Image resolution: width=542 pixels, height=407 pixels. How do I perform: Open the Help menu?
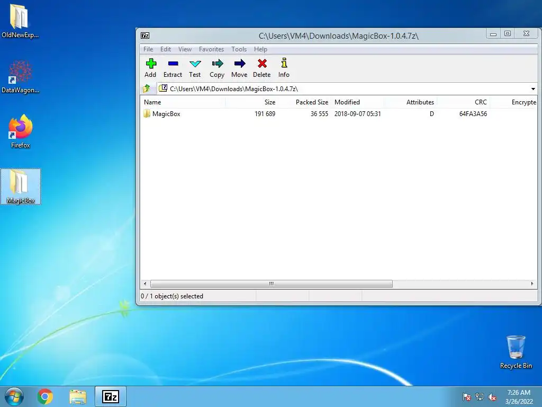click(260, 49)
